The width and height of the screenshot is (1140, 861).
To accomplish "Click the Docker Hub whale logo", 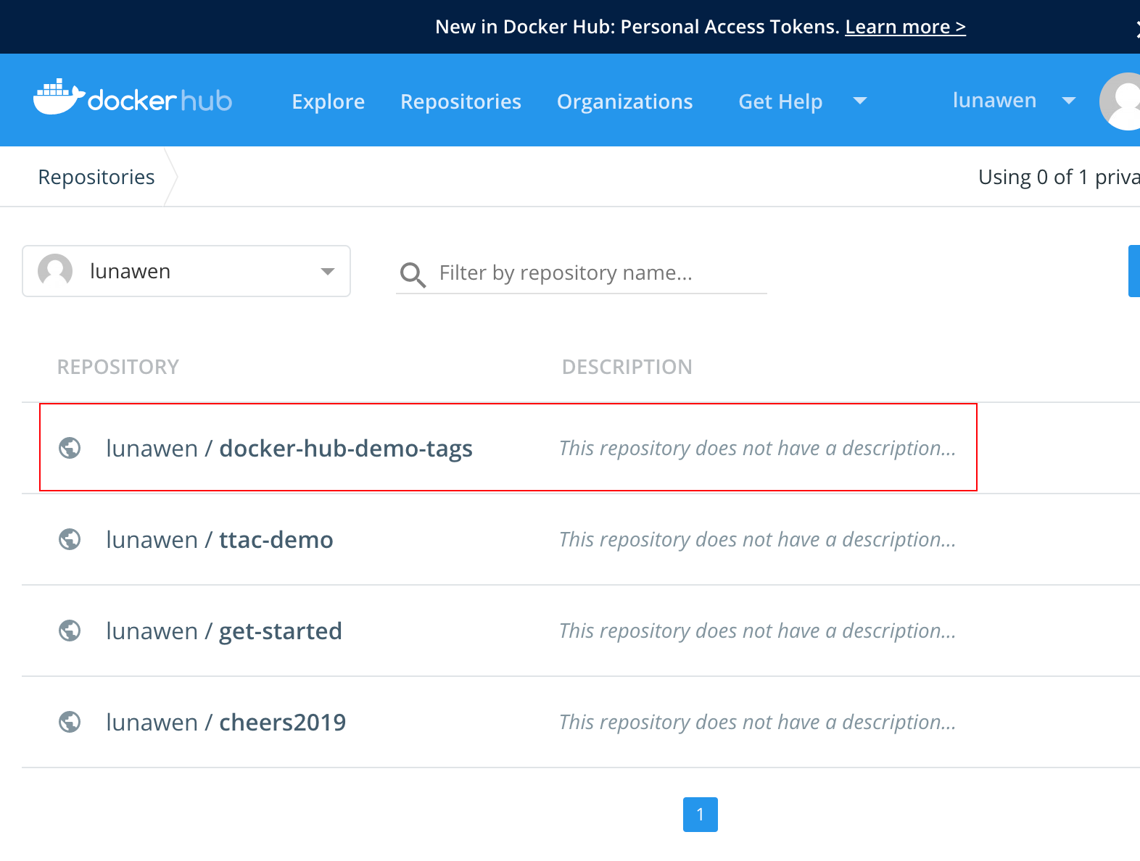I will coord(132,99).
